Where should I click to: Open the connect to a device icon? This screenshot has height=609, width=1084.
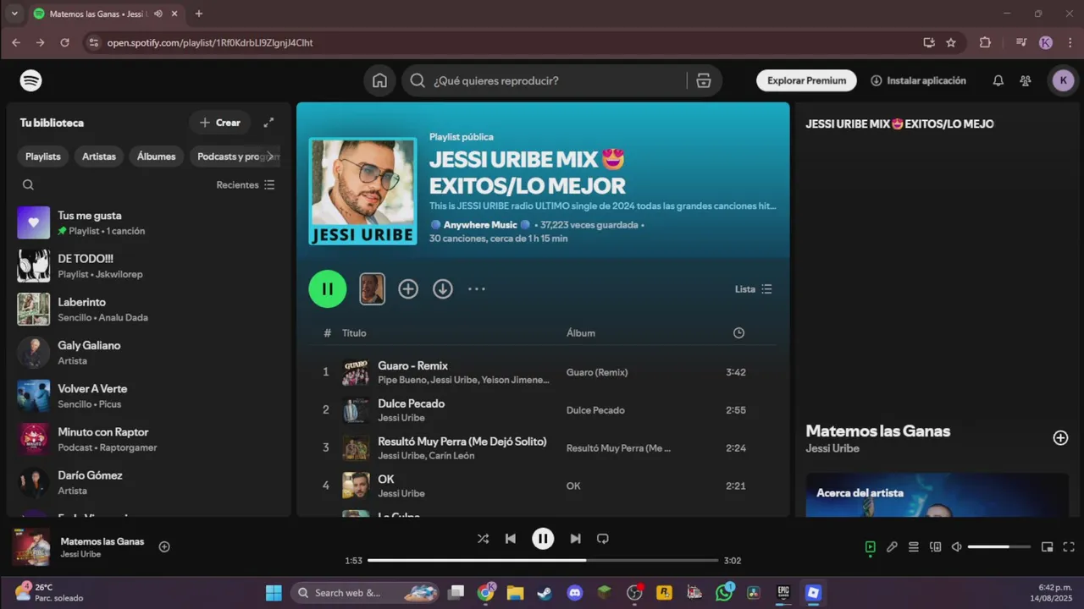pos(936,547)
